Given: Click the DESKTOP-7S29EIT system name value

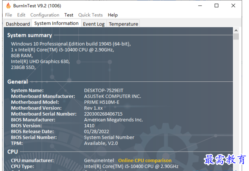Looking at the screenshot, I should pyautogui.click(x=104, y=90).
